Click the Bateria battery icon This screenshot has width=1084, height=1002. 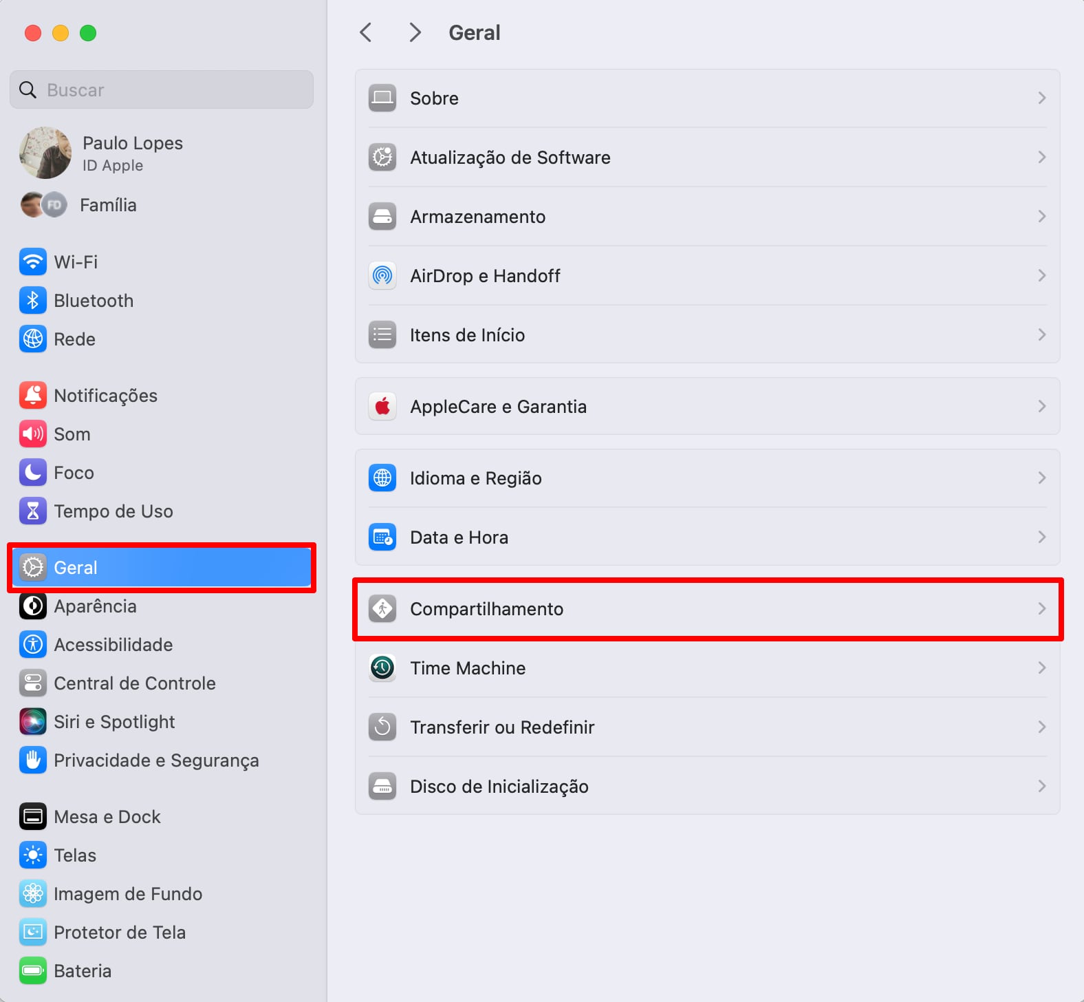click(32, 971)
